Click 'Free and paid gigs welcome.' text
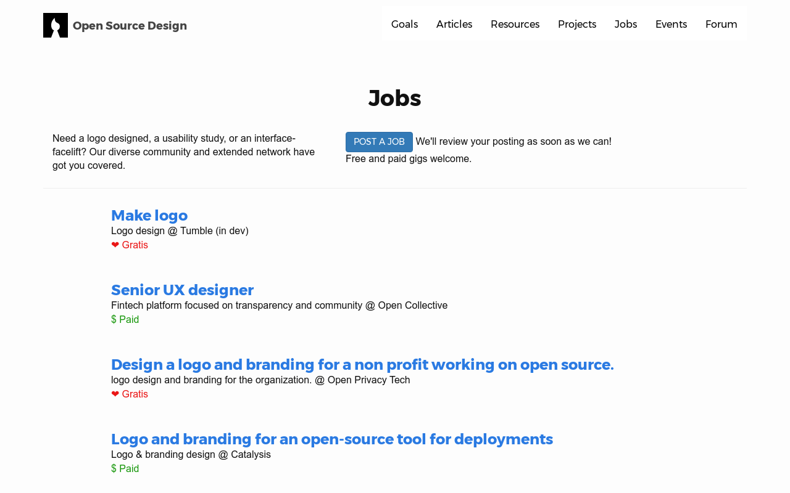 pyautogui.click(x=409, y=159)
